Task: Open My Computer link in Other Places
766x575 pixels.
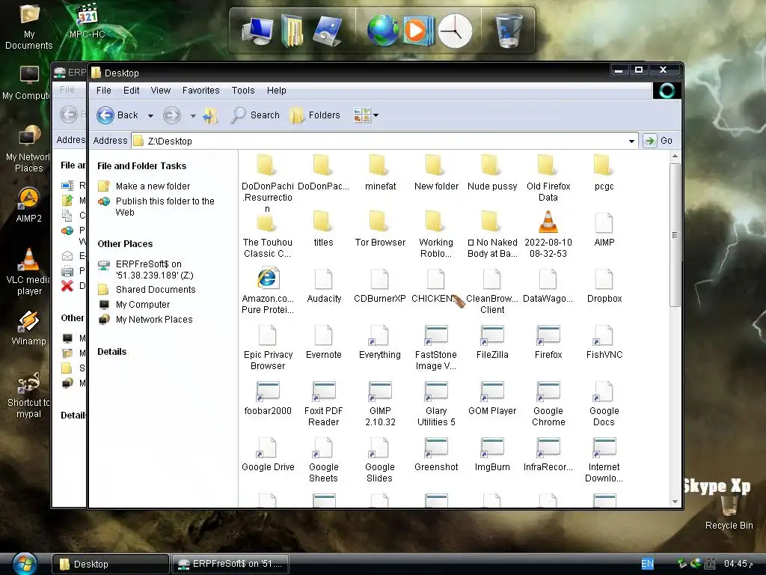Action: (x=143, y=305)
